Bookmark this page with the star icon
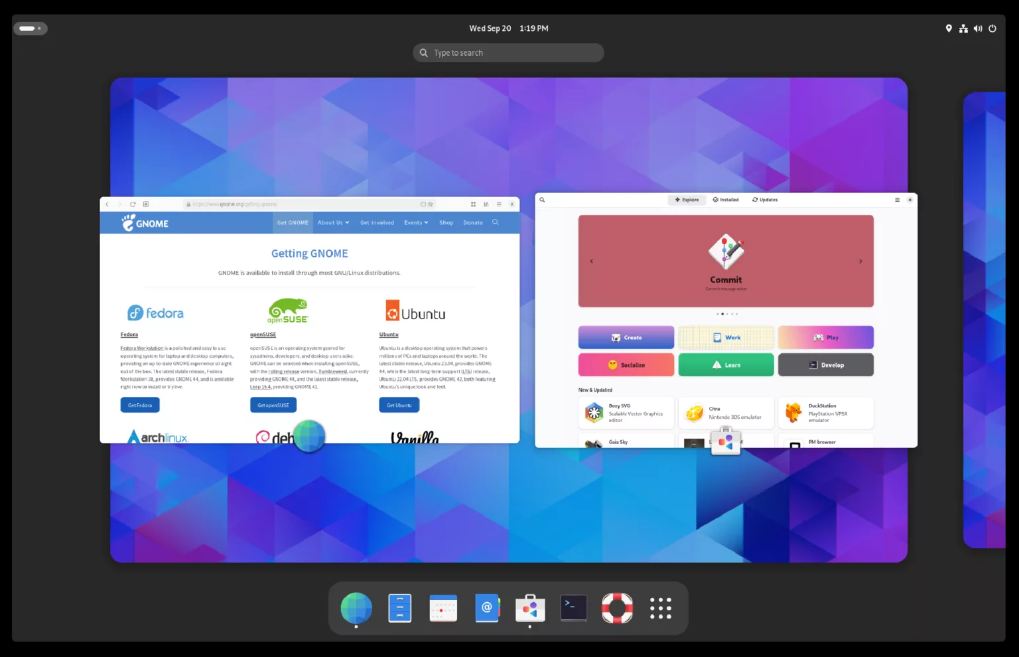 pyautogui.click(x=431, y=204)
